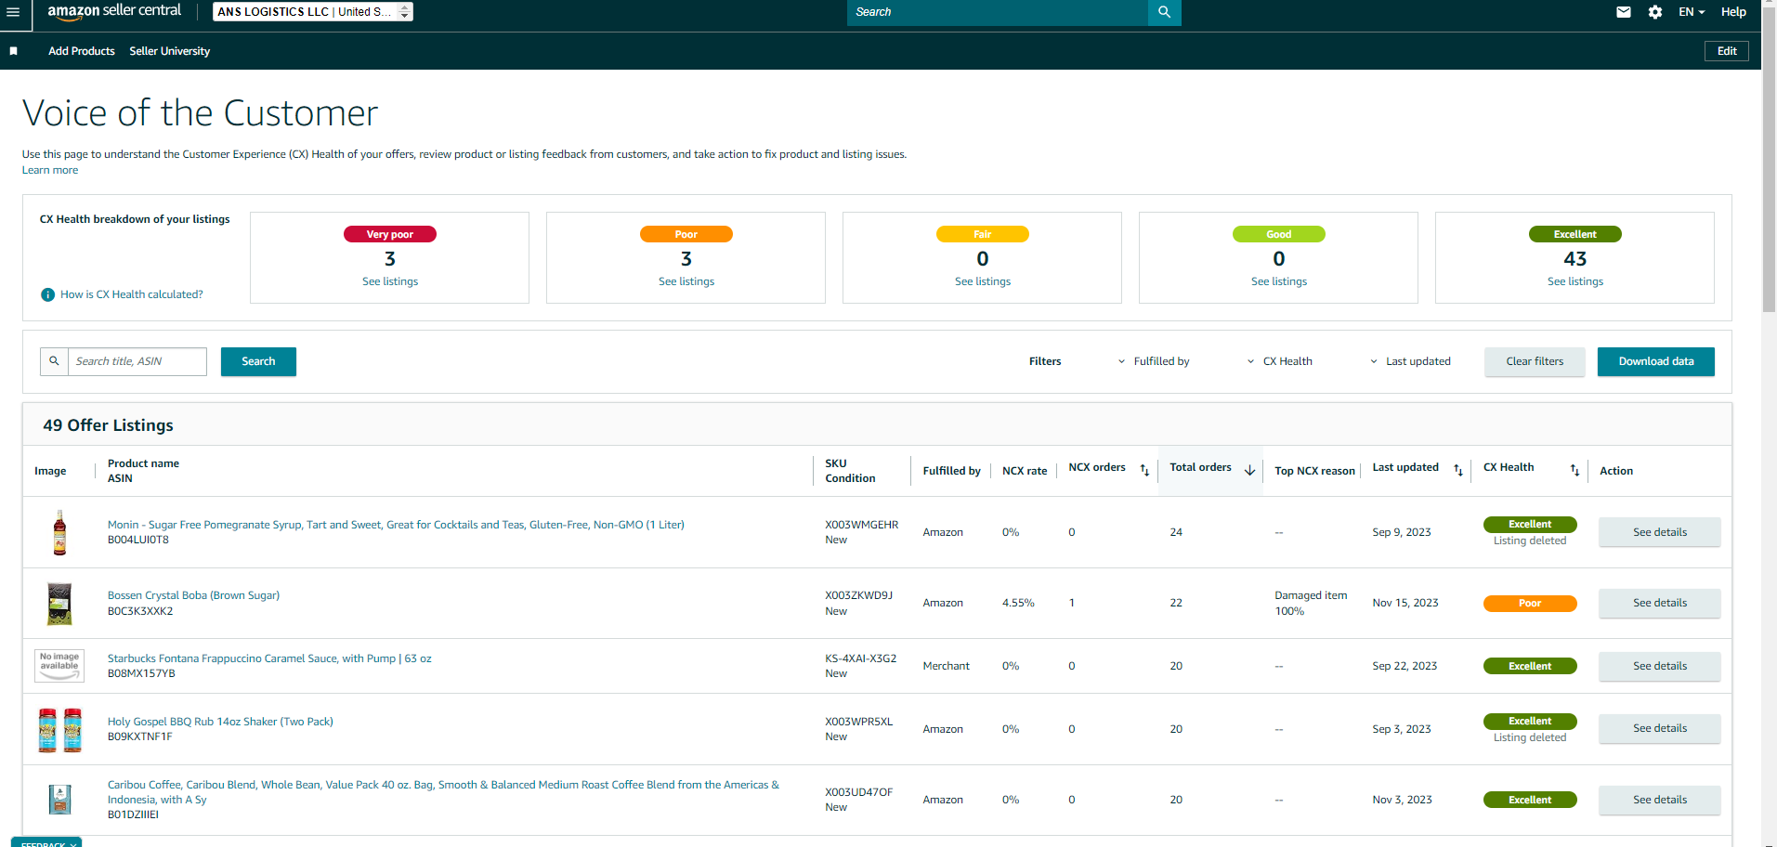This screenshot has width=1777, height=847.
Task: Expand the Last updated filter
Action: [x=1410, y=361]
